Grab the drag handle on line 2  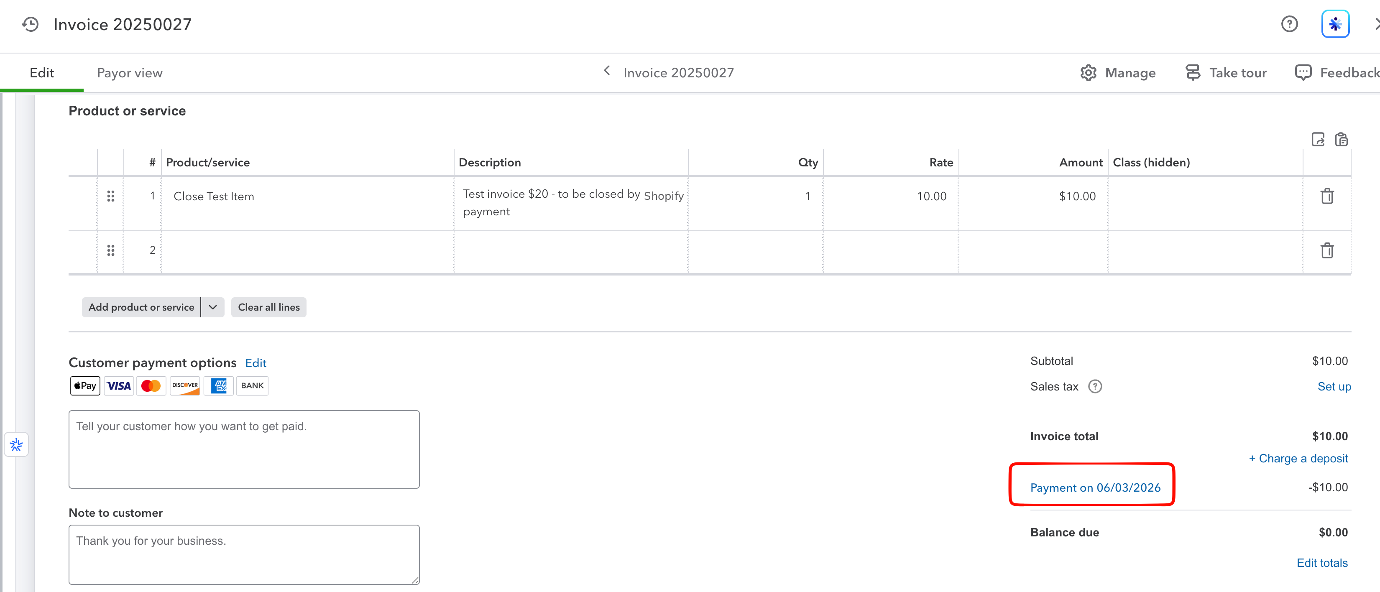pos(110,250)
